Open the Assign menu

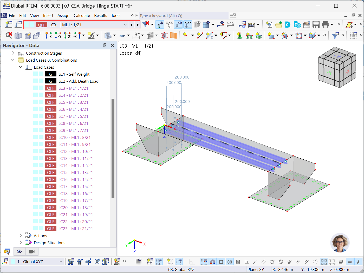pyautogui.click(x=63, y=16)
